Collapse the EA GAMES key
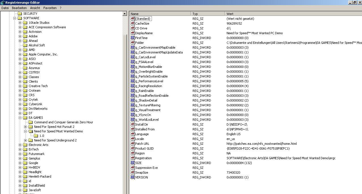The height and width of the screenshot is (194, 362). tap(20, 118)
